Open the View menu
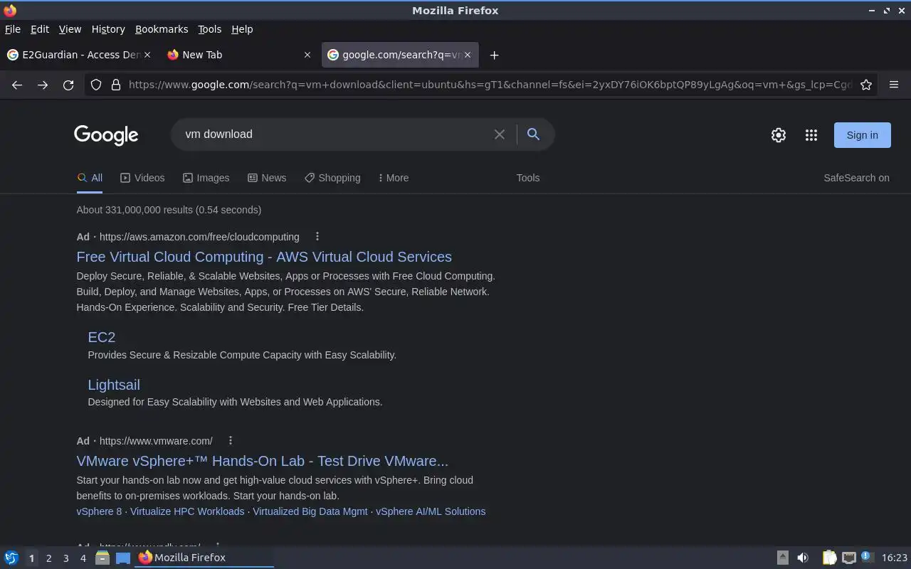 pyautogui.click(x=70, y=29)
